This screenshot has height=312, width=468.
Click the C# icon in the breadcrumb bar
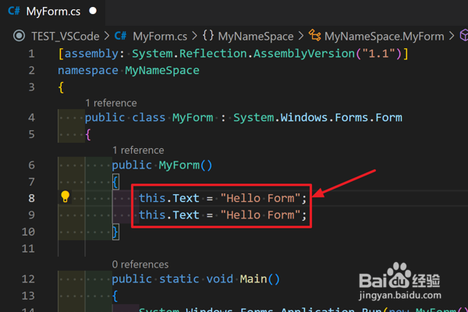(x=120, y=36)
